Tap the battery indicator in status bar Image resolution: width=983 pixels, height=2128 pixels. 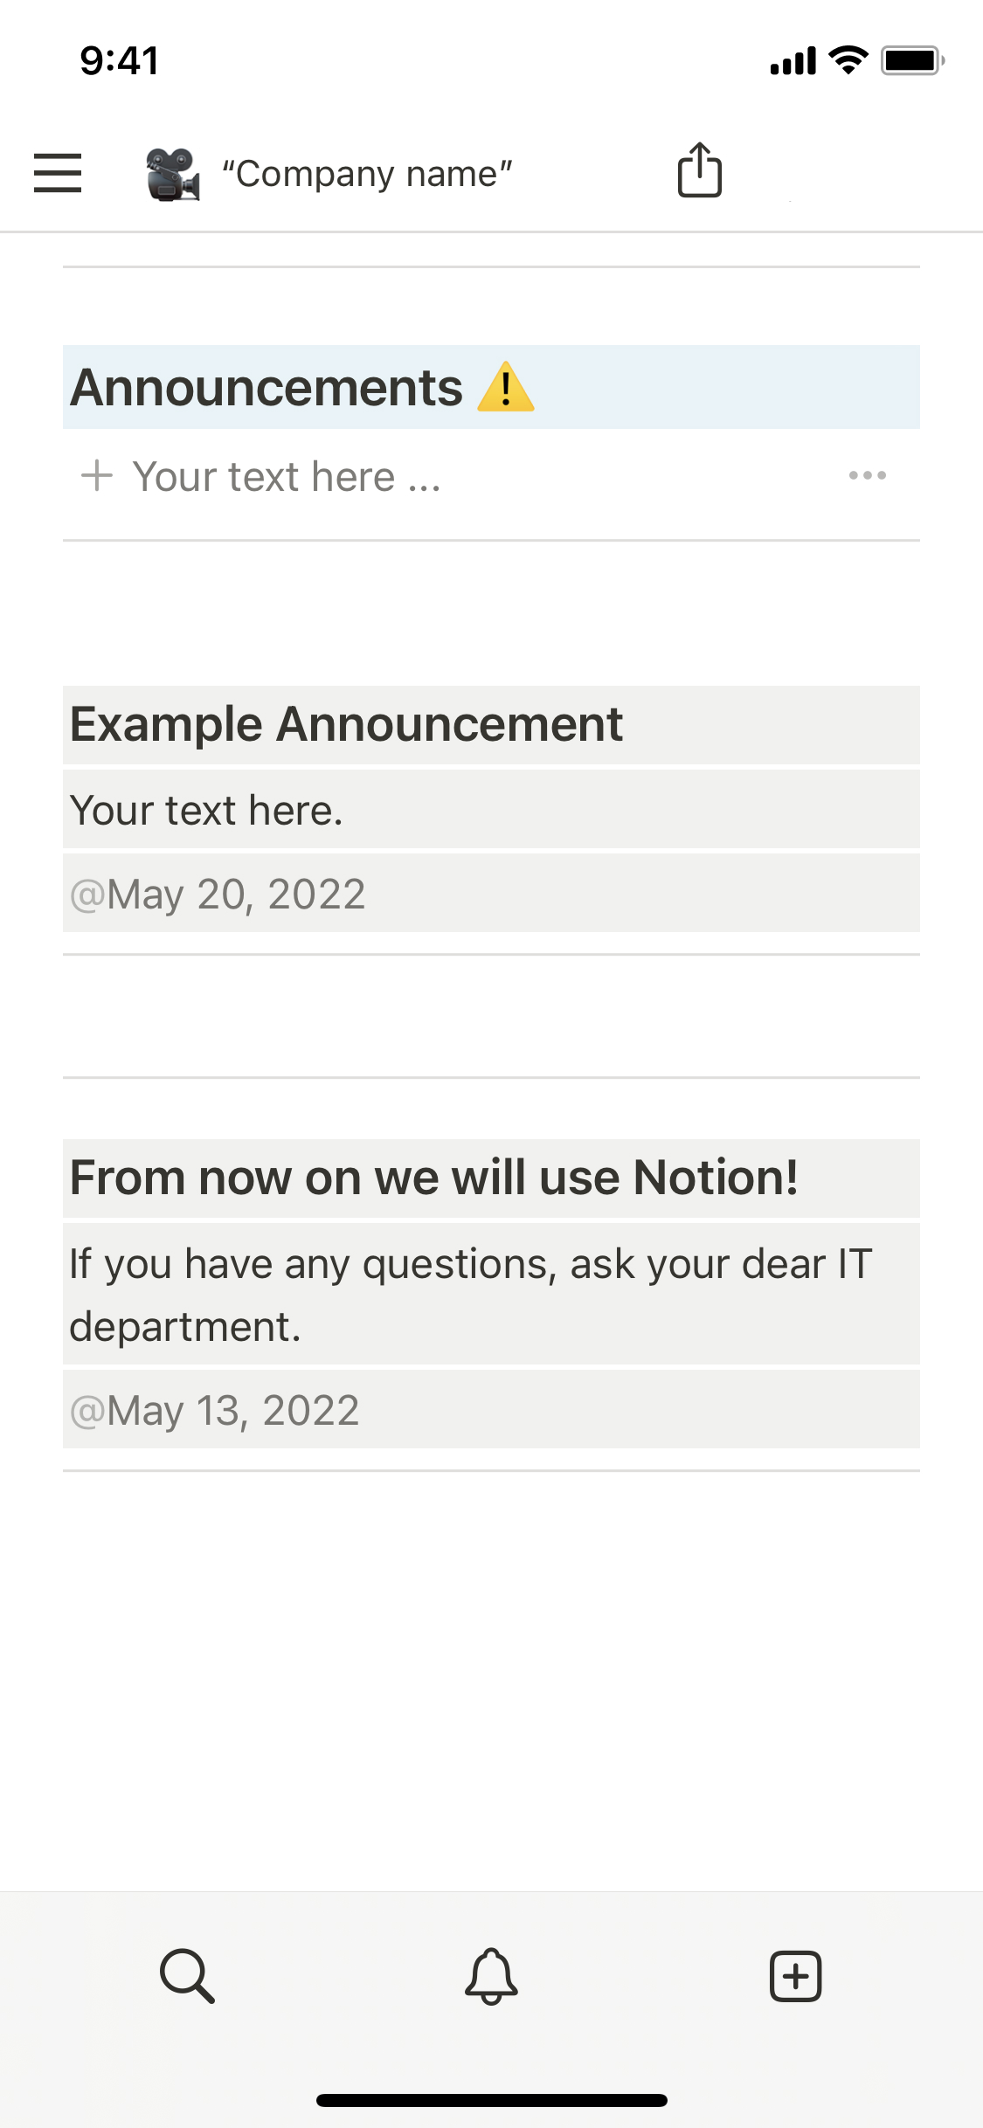(911, 60)
